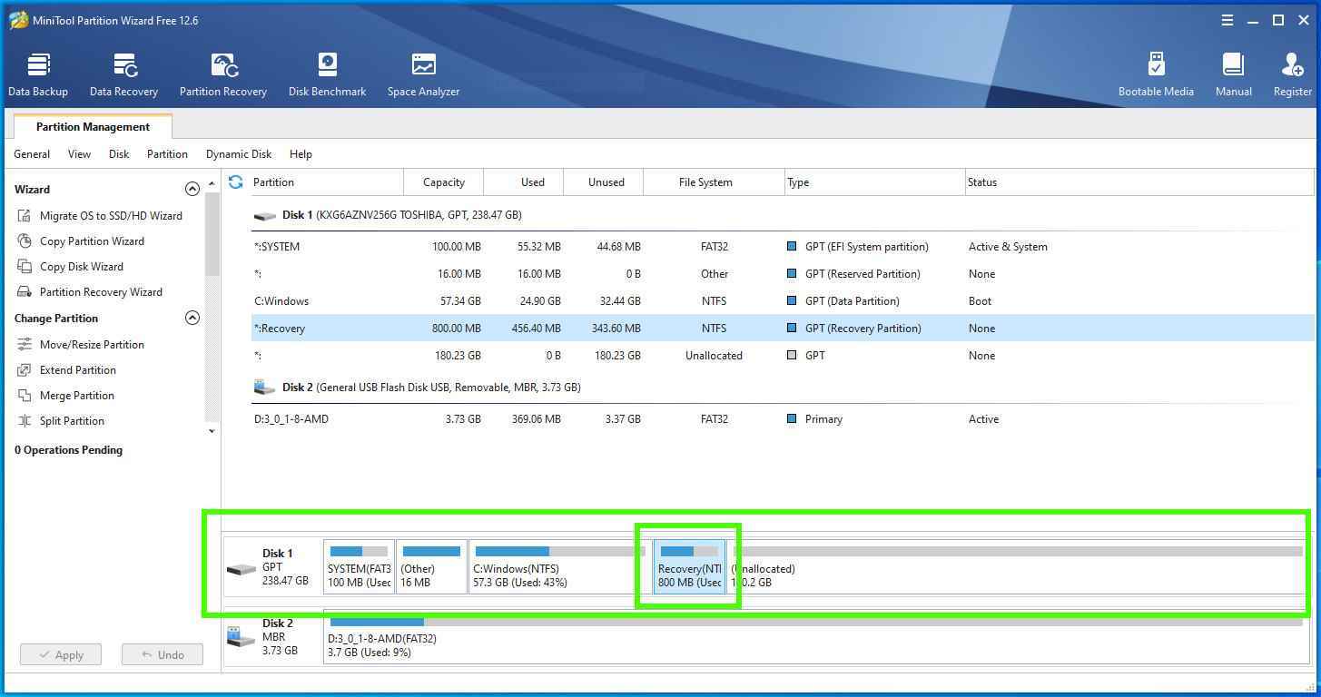The height and width of the screenshot is (697, 1321).
Task: Select Unallocated block in disk map
Action: [x=1017, y=567]
